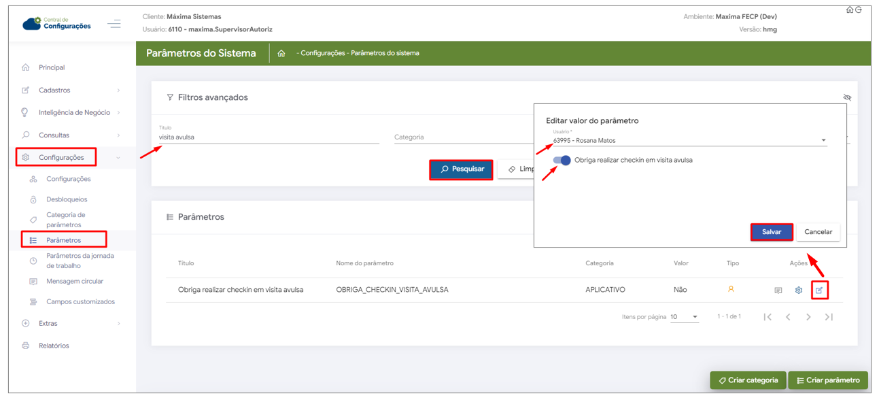
Task: Open the gear settings icon in the Ações column
Action: 799,290
